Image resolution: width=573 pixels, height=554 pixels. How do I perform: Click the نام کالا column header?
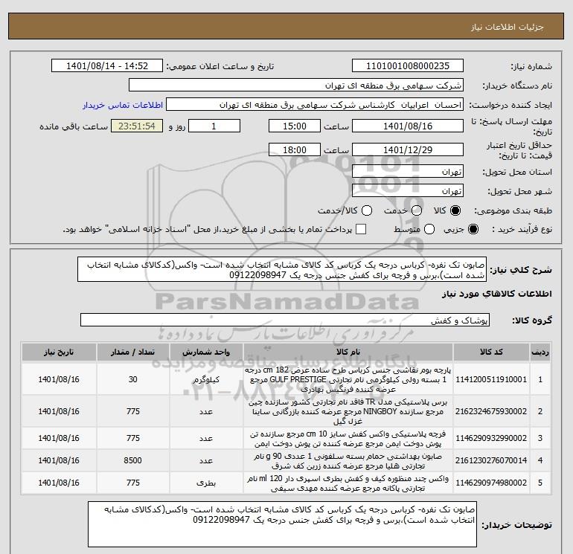348,352
